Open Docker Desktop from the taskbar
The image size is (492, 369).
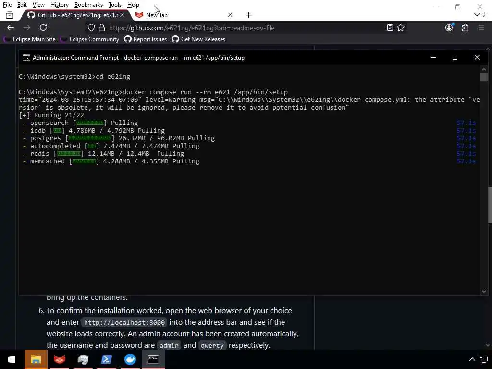(130, 359)
